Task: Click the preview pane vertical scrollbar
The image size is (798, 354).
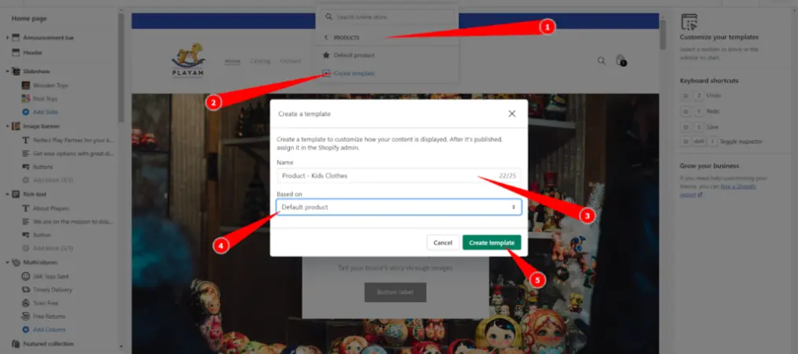Action: [x=663, y=35]
